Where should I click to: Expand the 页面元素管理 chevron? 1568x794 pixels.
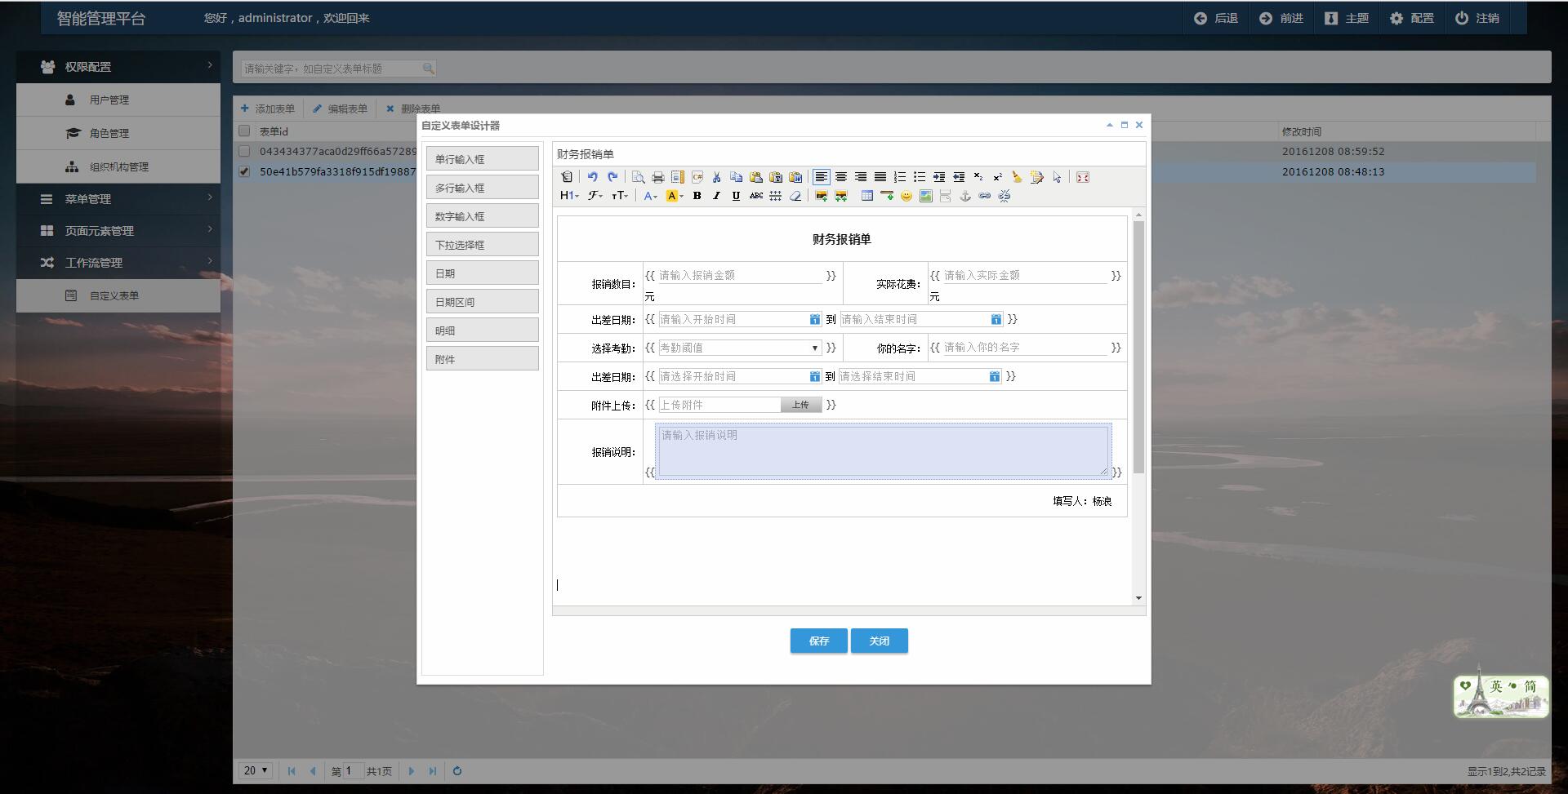[210, 229]
